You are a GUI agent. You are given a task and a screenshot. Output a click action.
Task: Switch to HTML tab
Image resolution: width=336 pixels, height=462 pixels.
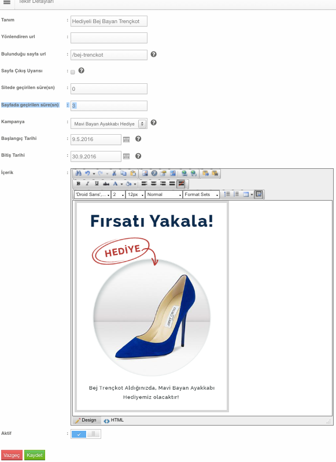coord(114,420)
